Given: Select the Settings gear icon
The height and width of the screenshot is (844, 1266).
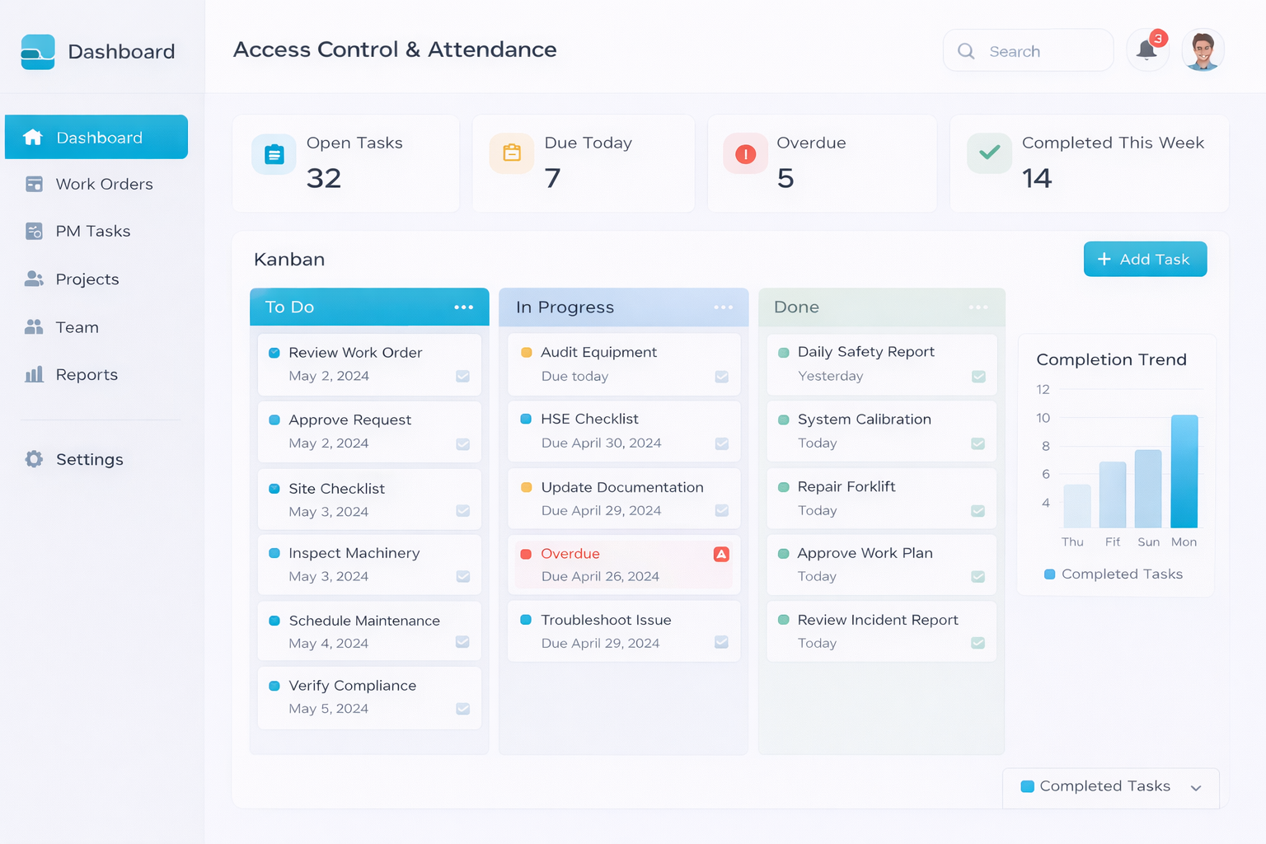Looking at the screenshot, I should click(34, 459).
